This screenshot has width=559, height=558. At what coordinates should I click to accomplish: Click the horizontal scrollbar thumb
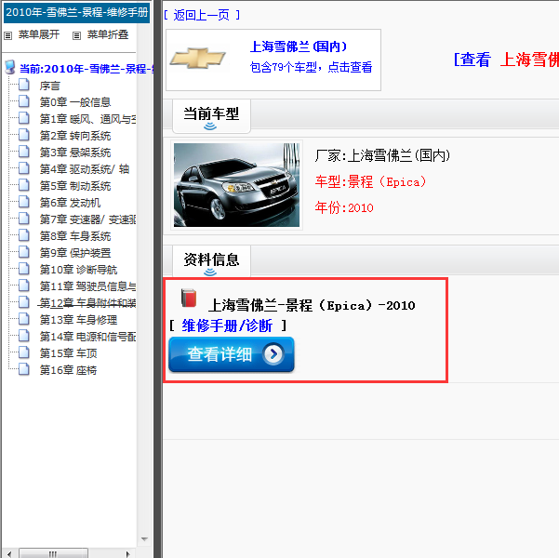[53, 553]
